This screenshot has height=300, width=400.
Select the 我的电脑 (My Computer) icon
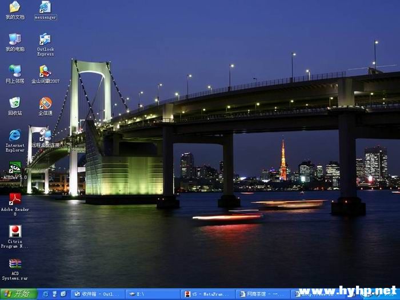pos(15,39)
